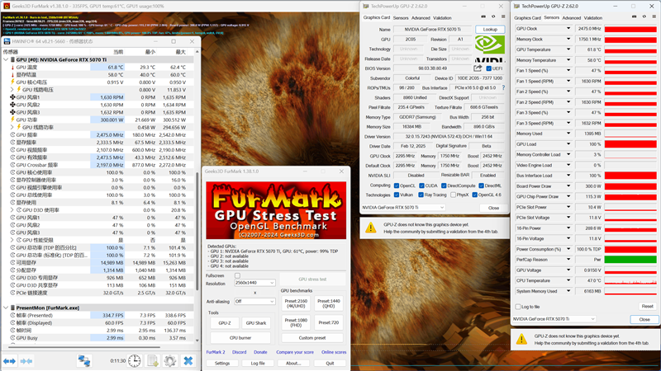Toggle PhysX checkbox
Screen dimensions: 661x371
453,195
